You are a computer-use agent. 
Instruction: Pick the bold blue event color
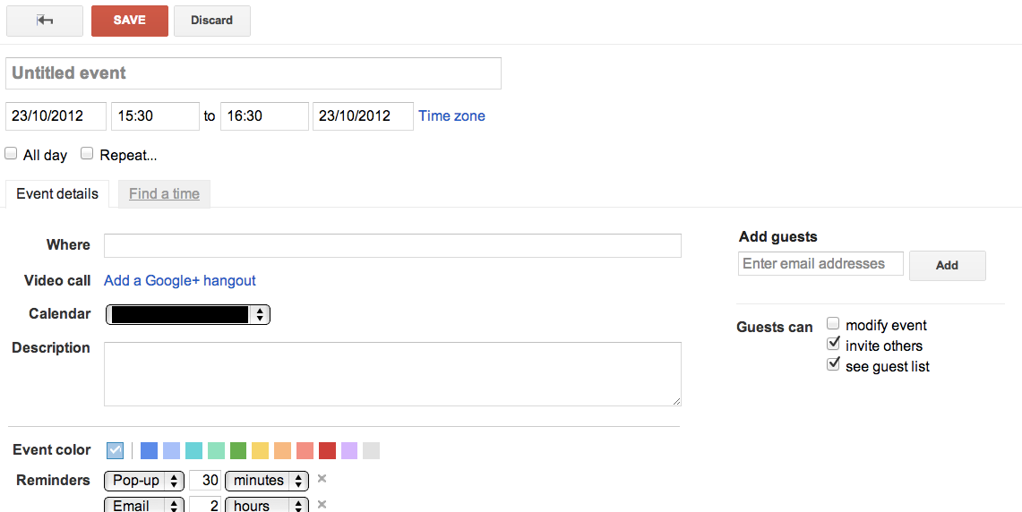tap(150, 450)
